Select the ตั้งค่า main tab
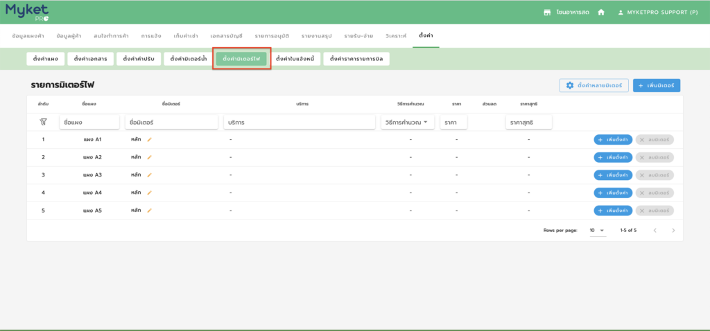The height and width of the screenshot is (331, 710). [x=426, y=36]
